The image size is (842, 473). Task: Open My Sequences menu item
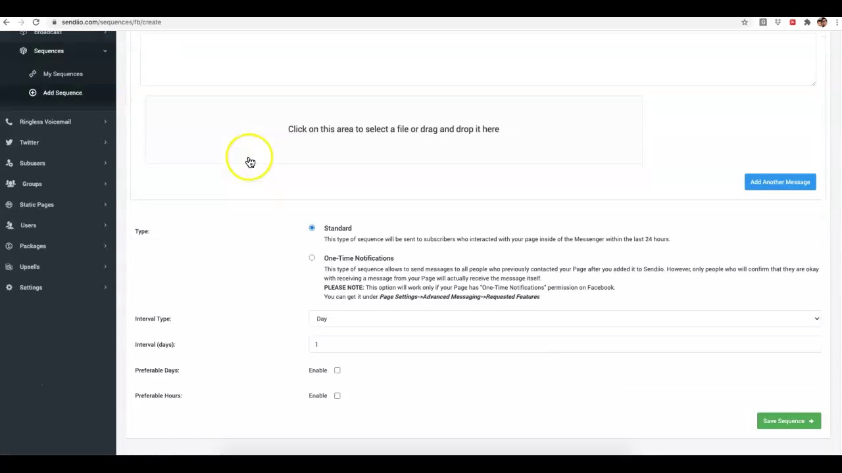point(63,74)
